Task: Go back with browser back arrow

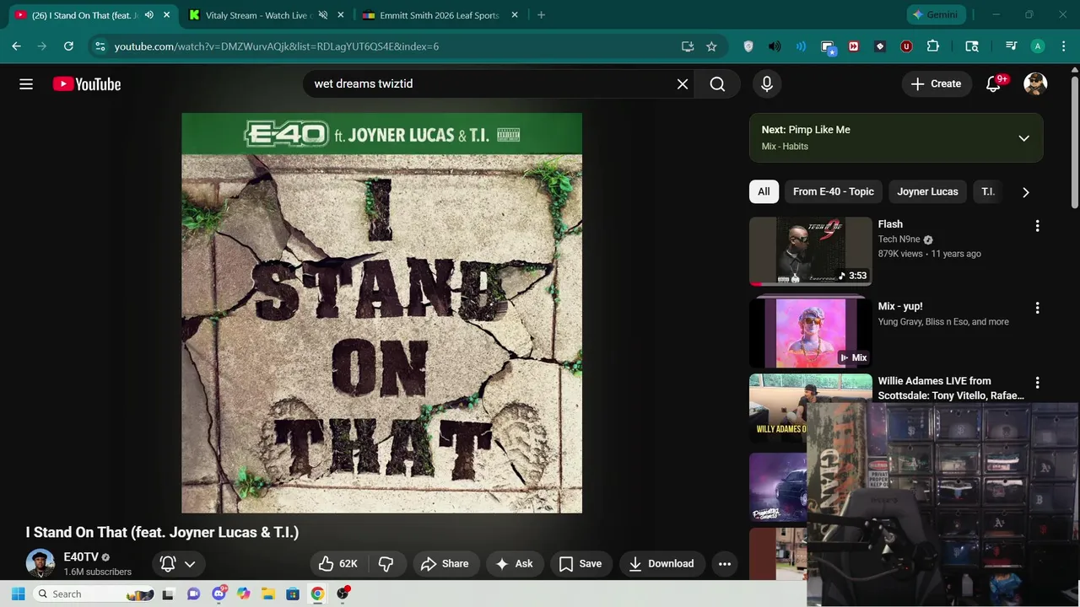Action: tap(16, 46)
